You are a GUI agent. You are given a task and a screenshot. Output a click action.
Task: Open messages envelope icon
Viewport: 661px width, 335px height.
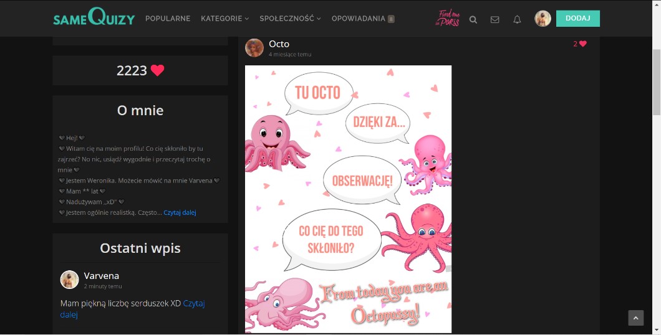click(x=495, y=19)
